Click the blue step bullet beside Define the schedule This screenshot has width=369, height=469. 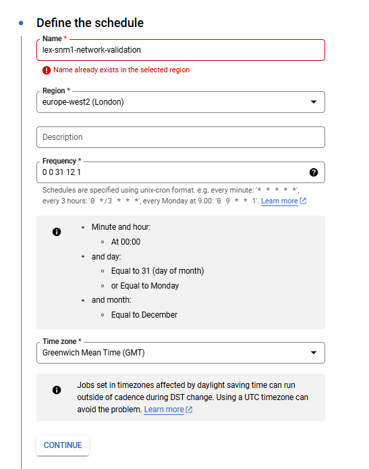pyautogui.click(x=21, y=23)
